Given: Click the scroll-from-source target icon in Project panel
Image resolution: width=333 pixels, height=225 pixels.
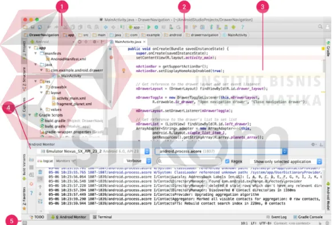Looking at the screenshot, I should pos(80,42).
